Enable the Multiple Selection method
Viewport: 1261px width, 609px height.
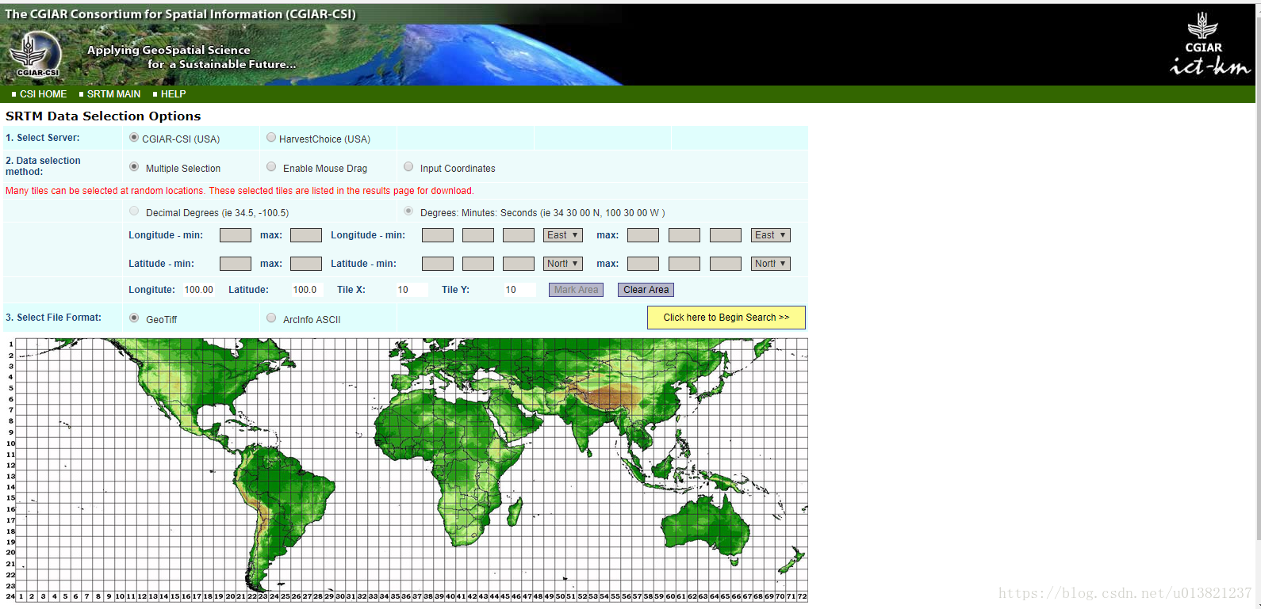134,167
